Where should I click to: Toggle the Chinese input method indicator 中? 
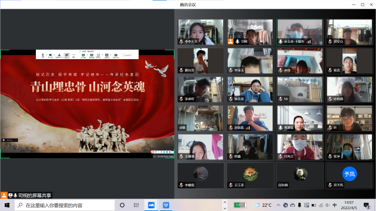(335, 205)
